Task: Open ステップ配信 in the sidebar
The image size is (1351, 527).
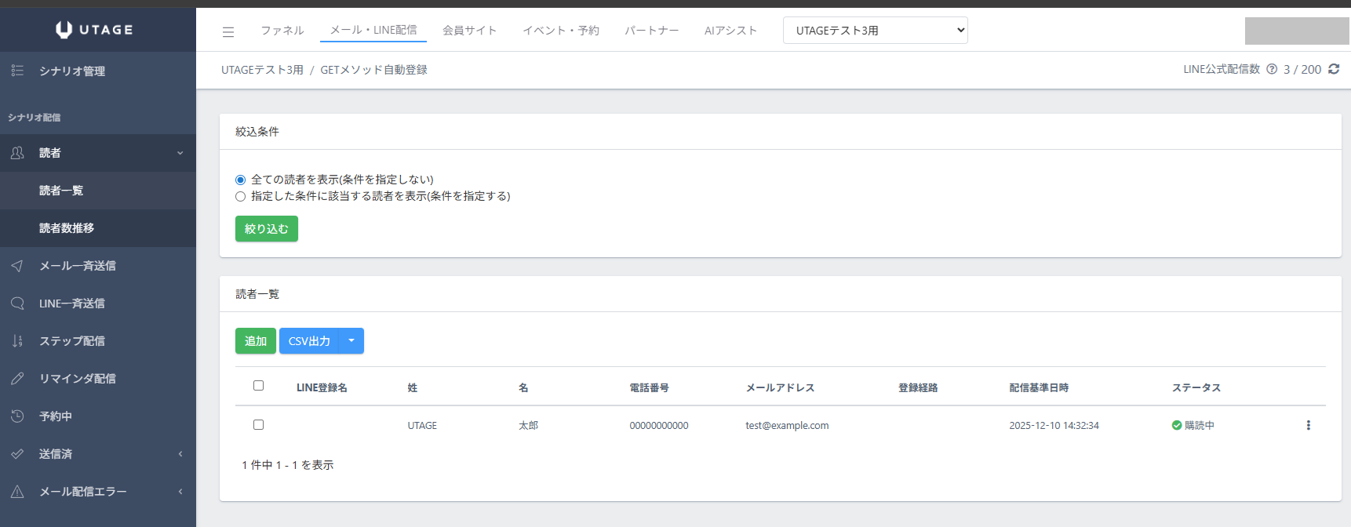Action: tap(71, 341)
